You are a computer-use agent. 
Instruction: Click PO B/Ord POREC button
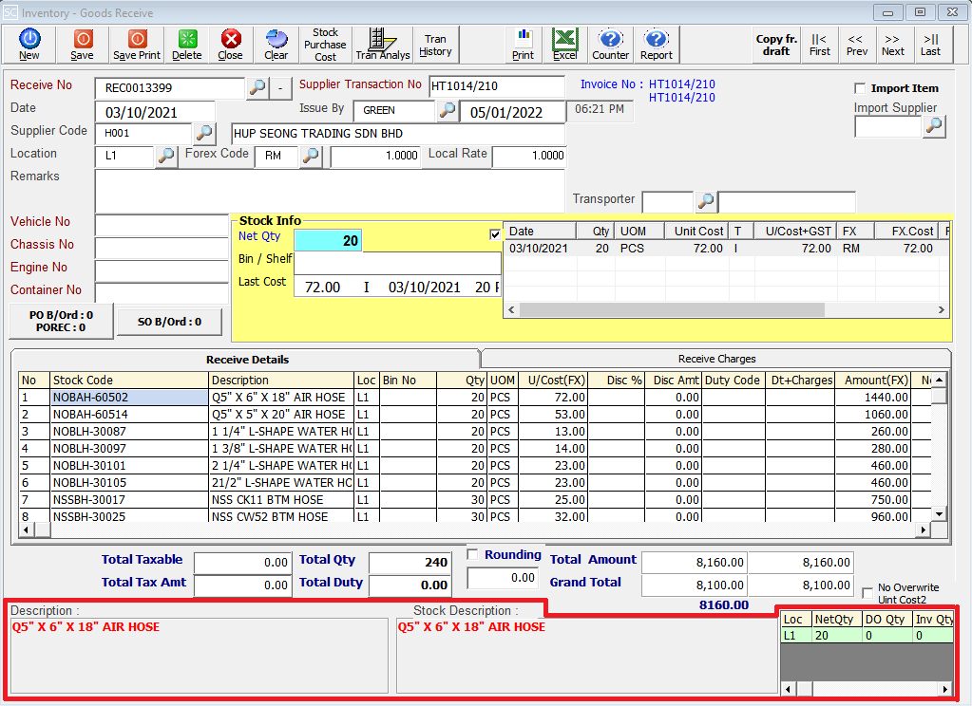coord(61,321)
